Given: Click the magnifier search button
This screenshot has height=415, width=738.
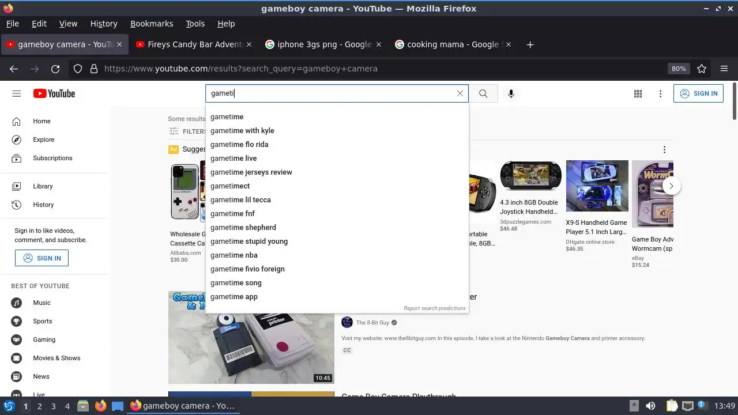Looking at the screenshot, I should coord(483,93).
